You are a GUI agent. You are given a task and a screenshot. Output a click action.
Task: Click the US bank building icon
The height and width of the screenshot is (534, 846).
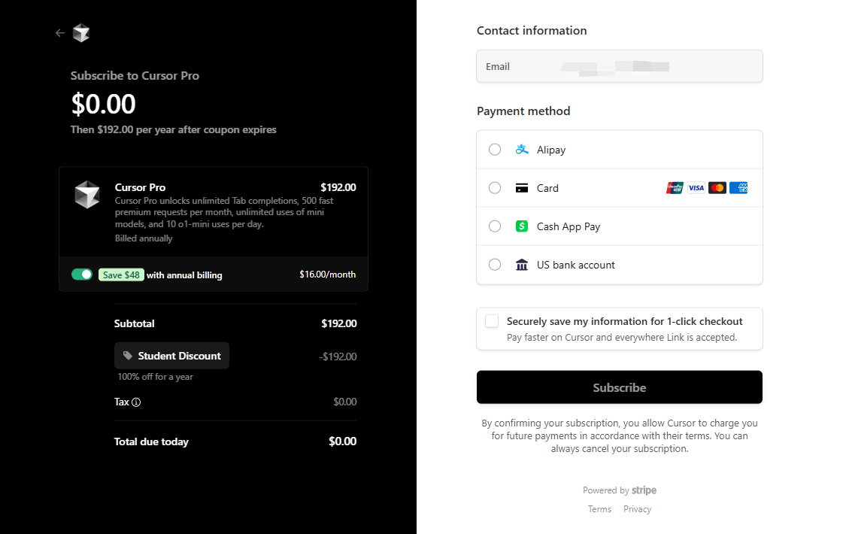click(x=522, y=264)
